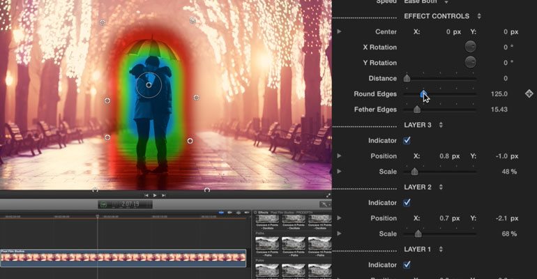Viewport: 537px width, 279px height.
Task: Click the 2:07:19 timecode display
Action: tap(126, 204)
